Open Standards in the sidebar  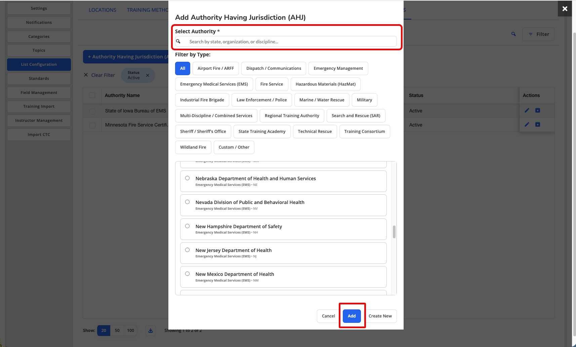coord(39,79)
